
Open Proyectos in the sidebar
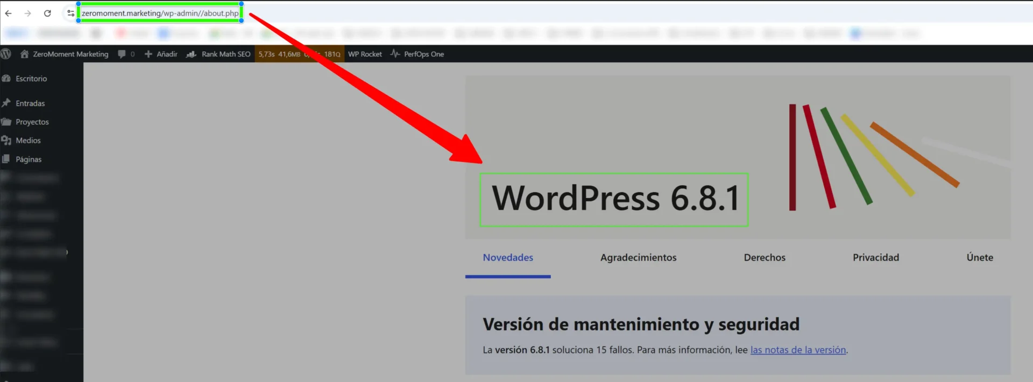click(x=32, y=122)
